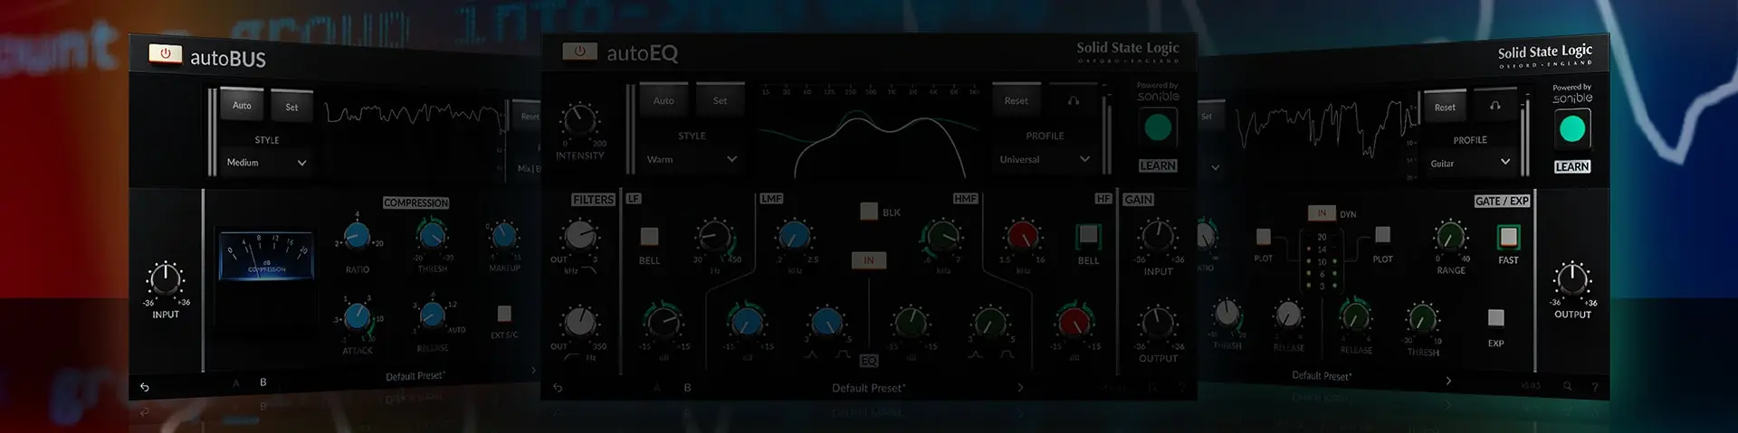Image resolution: width=1738 pixels, height=433 pixels.
Task: Click the autoBUS compression VU meter
Action: 266,256
